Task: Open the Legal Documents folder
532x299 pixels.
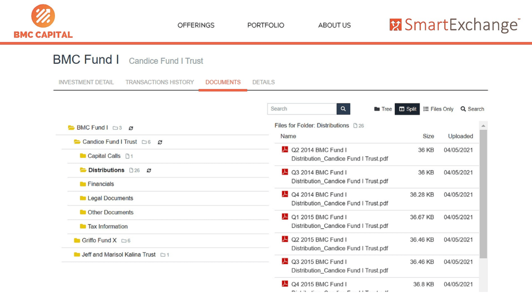Action: click(x=110, y=198)
